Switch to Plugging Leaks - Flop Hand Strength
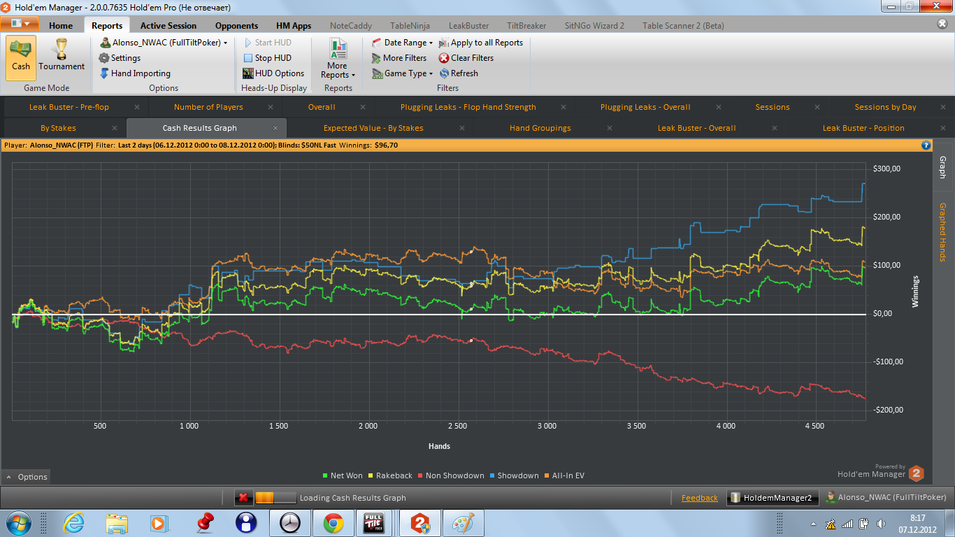 [x=468, y=107]
